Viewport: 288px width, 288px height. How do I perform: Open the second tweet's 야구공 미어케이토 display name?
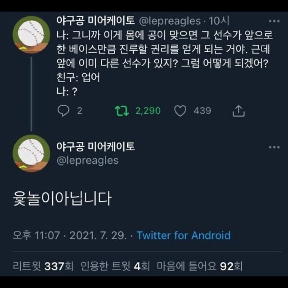(x=95, y=147)
